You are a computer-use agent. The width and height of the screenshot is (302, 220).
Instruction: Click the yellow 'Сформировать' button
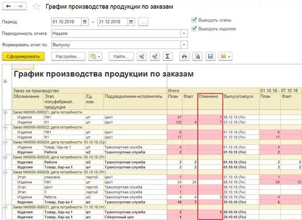[x=23, y=56]
